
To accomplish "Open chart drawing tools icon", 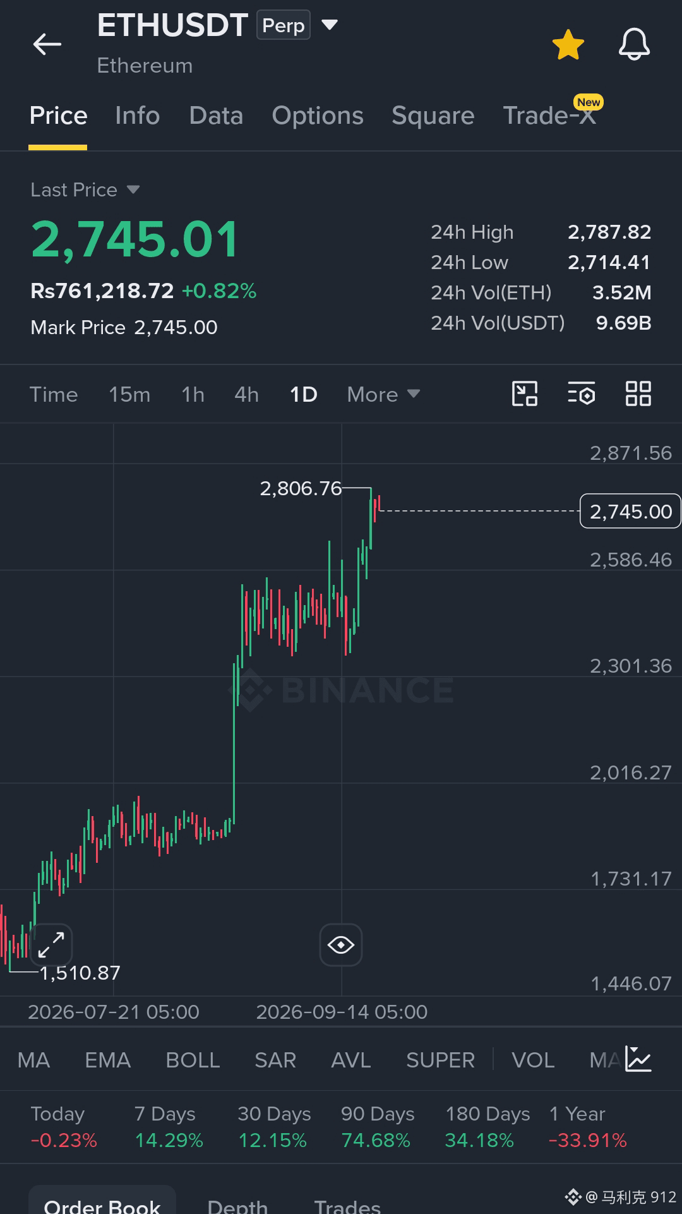I will (524, 394).
